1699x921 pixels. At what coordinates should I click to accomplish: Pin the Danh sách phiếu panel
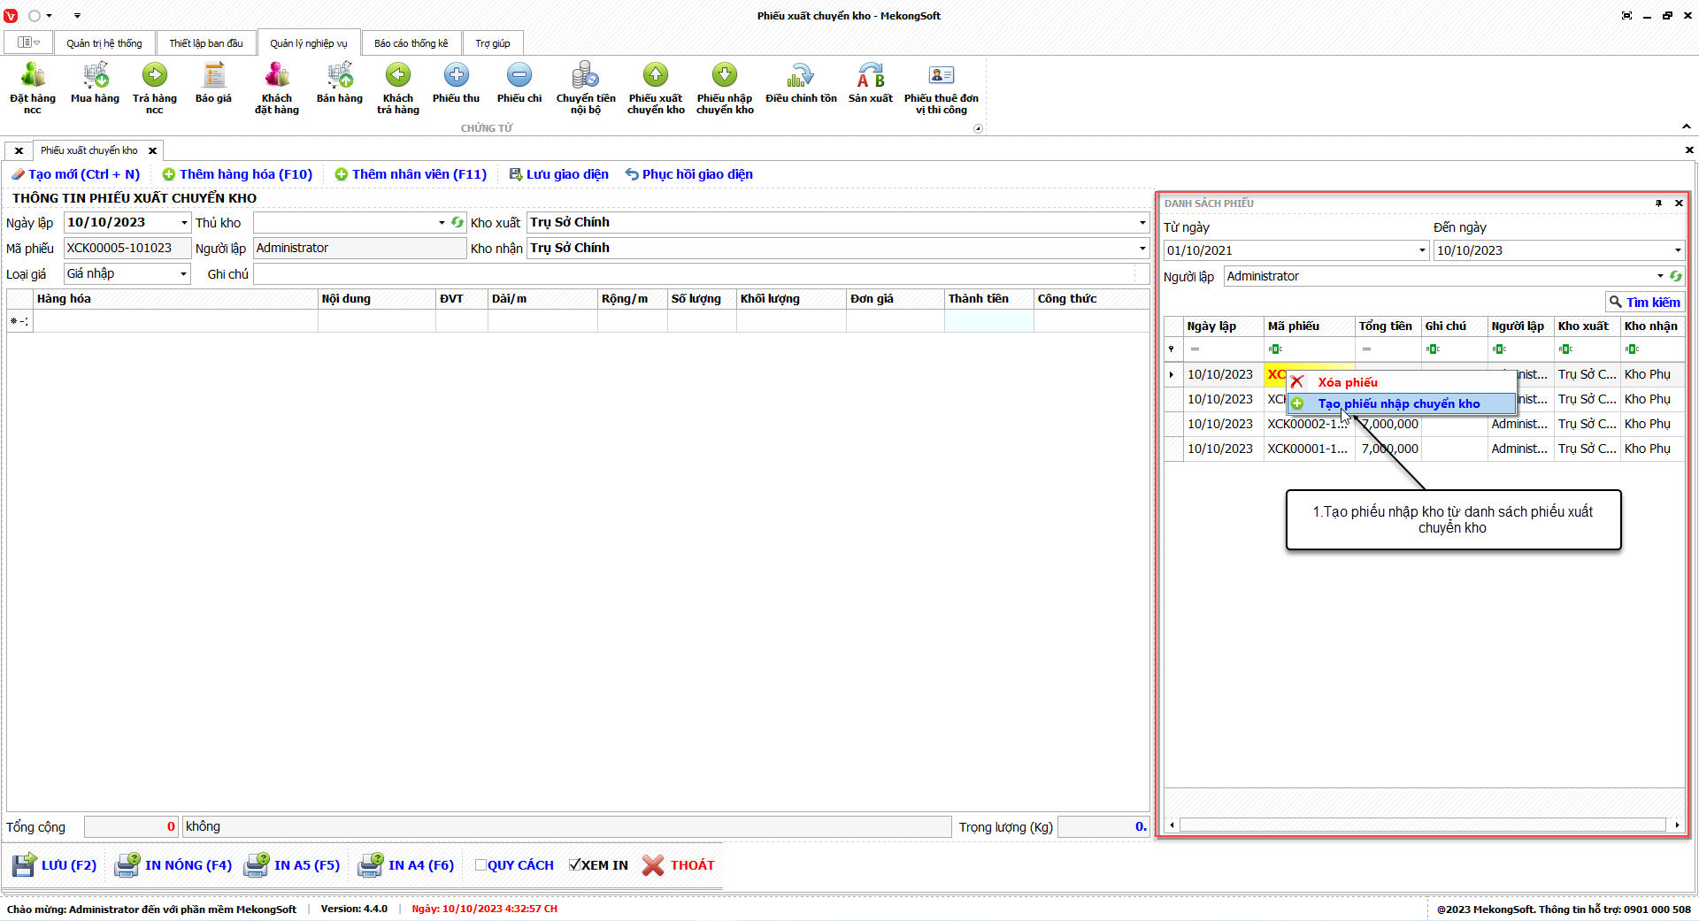click(1658, 203)
